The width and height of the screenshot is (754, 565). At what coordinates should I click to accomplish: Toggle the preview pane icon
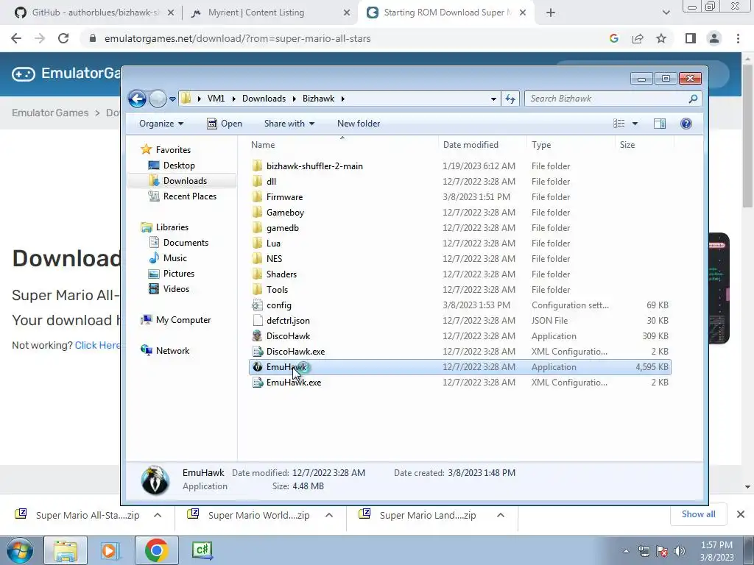pos(660,124)
